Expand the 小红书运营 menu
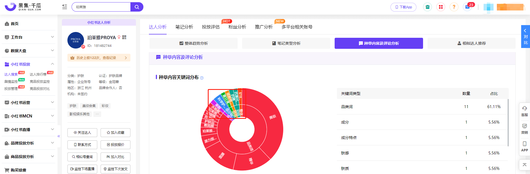 pyautogui.click(x=29, y=103)
